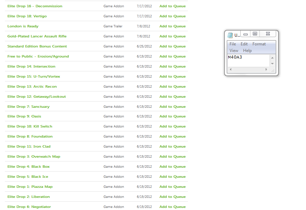This screenshot has height=210, width=306.
Task: Click Notepad vertical scrollbar down arrow
Action: pyautogui.click(x=272, y=64)
